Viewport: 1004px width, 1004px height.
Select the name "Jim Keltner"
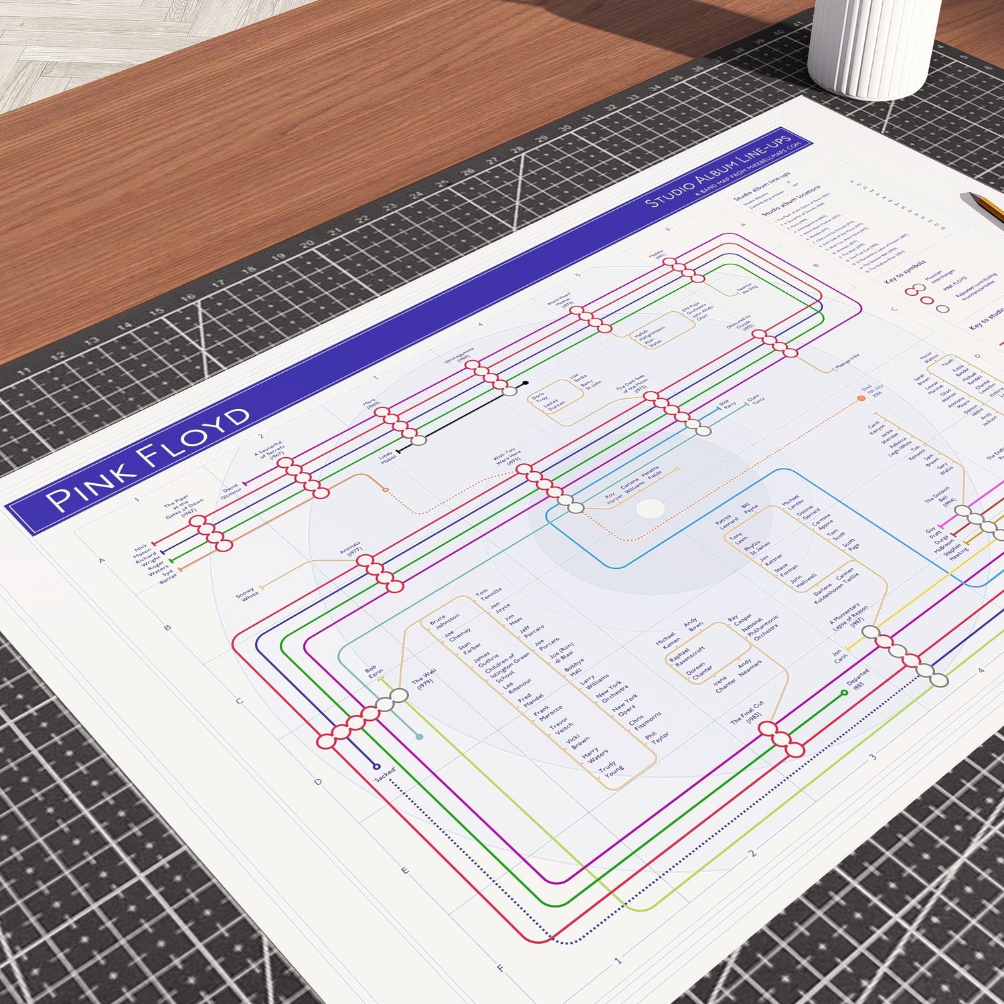pos(772,560)
